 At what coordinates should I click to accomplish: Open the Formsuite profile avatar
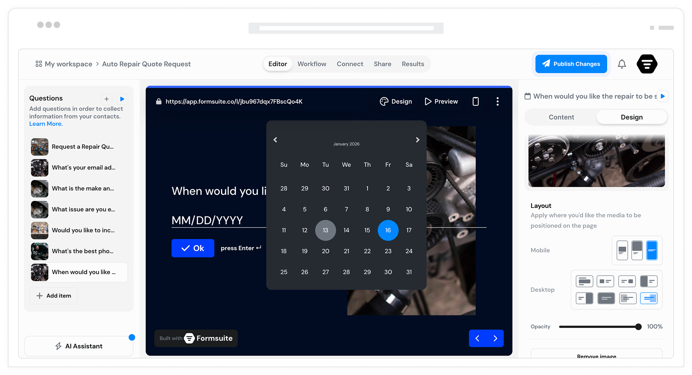pyautogui.click(x=647, y=64)
